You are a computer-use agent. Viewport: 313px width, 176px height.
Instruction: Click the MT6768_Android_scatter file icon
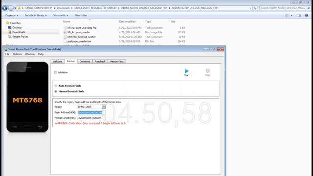click(65, 37)
